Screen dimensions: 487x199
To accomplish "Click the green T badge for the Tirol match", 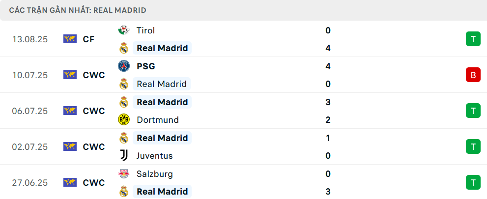I will [473, 39].
